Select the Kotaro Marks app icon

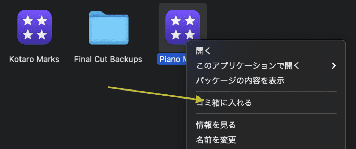(34, 27)
